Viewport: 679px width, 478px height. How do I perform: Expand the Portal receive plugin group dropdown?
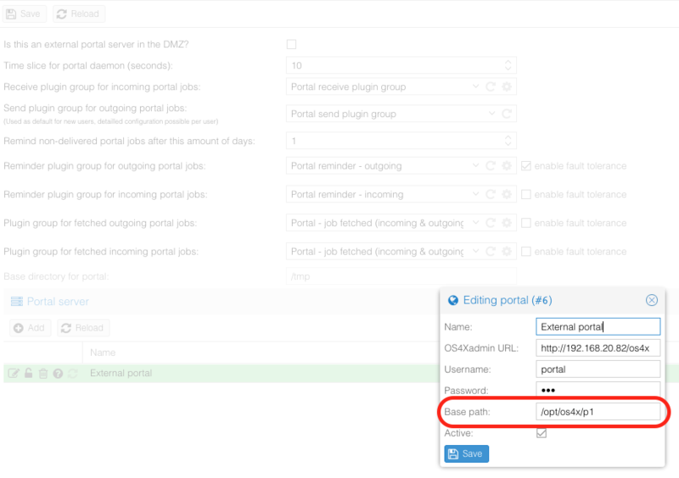tap(475, 86)
